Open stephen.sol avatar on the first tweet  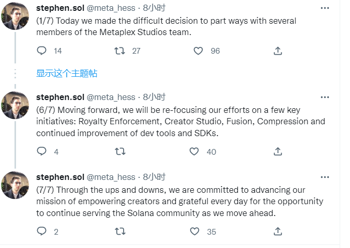[15, 16]
